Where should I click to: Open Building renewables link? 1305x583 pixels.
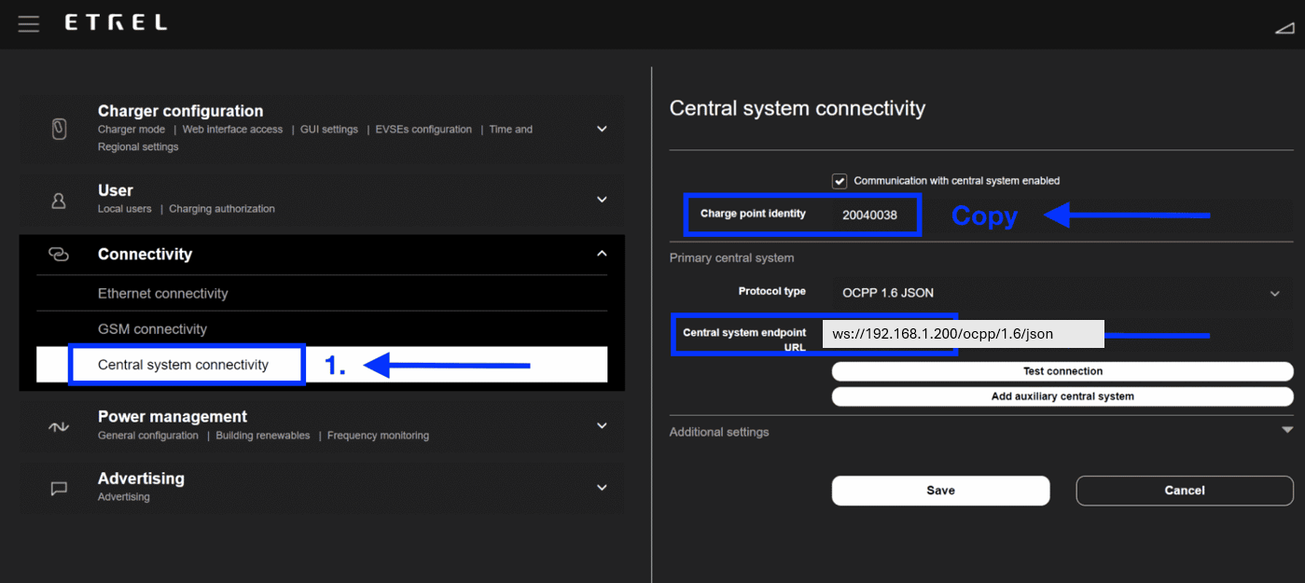[x=263, y=436]
